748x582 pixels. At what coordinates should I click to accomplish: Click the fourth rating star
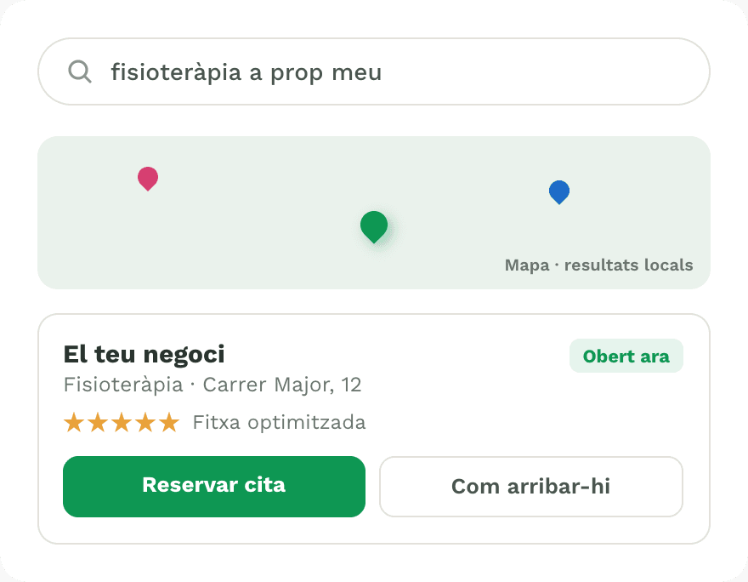145,423
